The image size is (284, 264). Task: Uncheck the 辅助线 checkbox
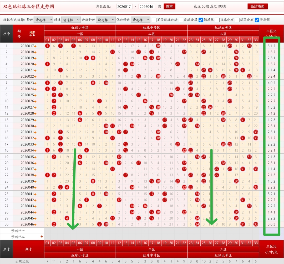pyautogui.click(x=201, y=20)
